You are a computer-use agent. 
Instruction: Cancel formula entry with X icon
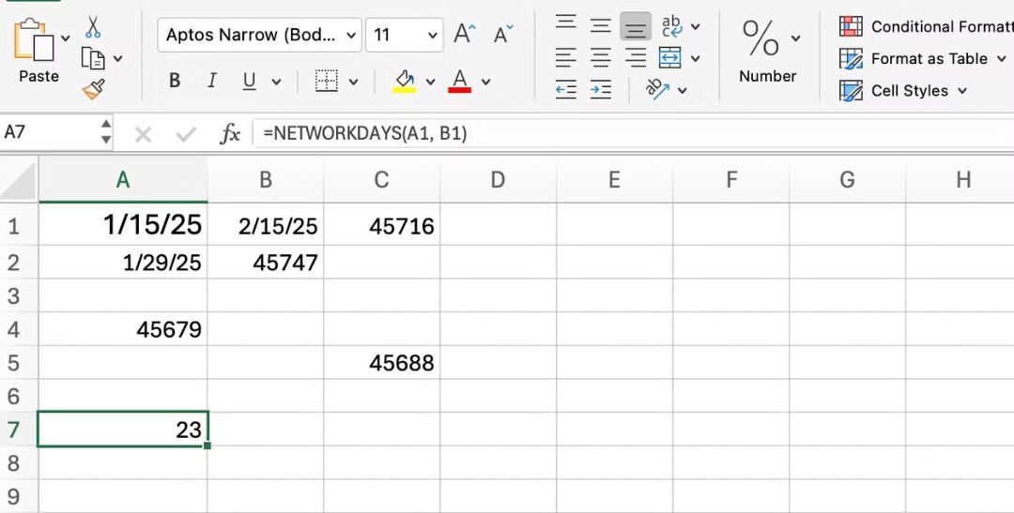(x=143, y=134)
